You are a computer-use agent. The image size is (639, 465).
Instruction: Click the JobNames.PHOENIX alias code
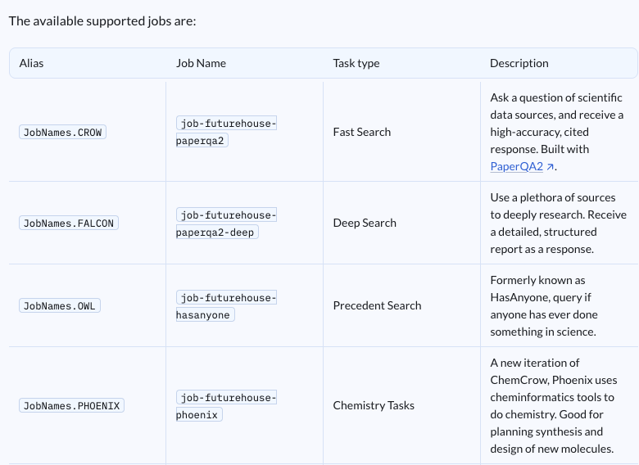coord(71,405)
